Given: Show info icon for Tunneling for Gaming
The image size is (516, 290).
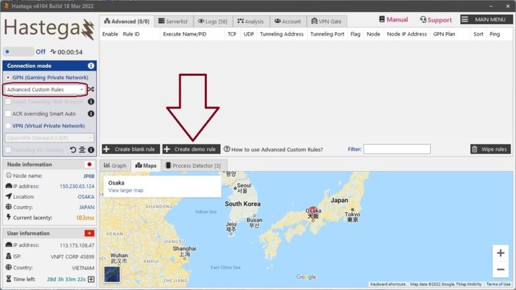Looking at the screenshot, I should pyautogui.click(x=91, y=150).
